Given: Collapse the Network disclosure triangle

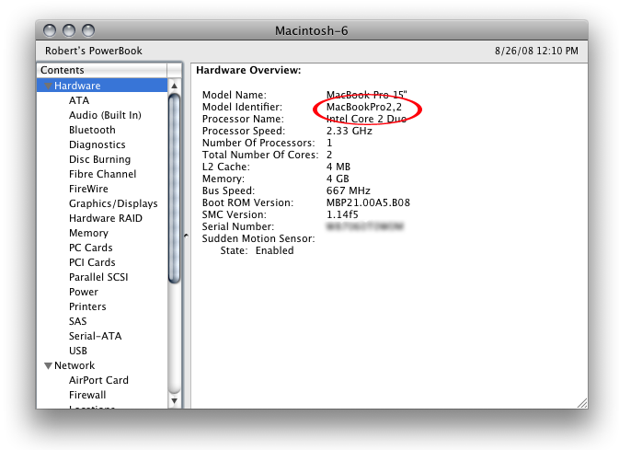Looking at the screenshot, I should tap(48, 365).
